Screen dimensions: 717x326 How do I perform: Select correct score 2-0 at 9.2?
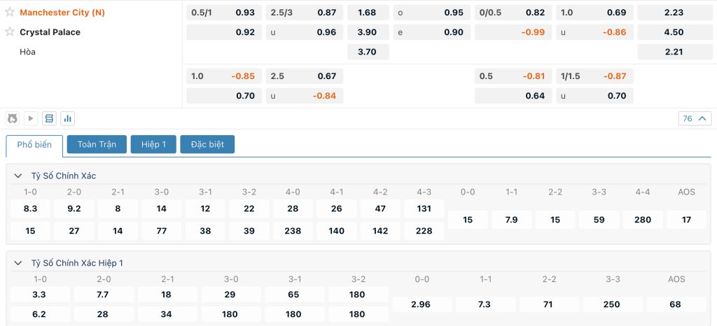74,208
